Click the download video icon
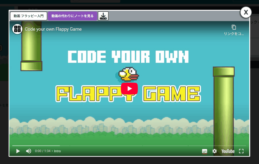This screenshot has width=259, height=164. pos(103,16)
